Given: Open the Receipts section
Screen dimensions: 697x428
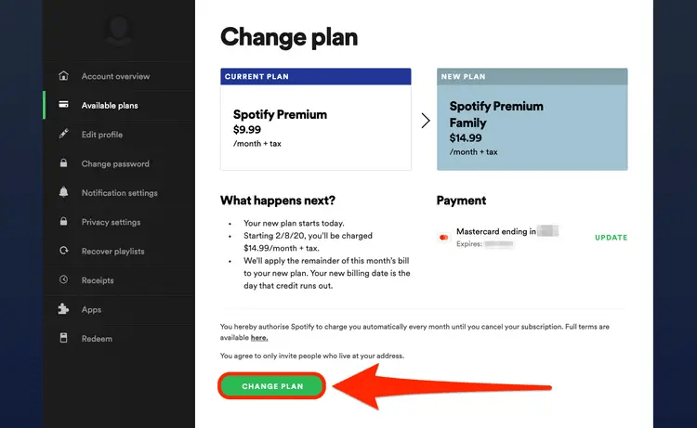Looking at the screenshot, I should coord(98,280).
